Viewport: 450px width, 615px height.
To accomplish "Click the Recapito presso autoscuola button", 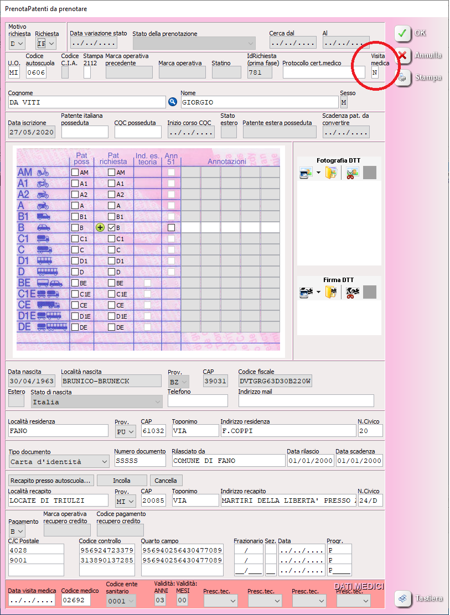I will 51,480.
